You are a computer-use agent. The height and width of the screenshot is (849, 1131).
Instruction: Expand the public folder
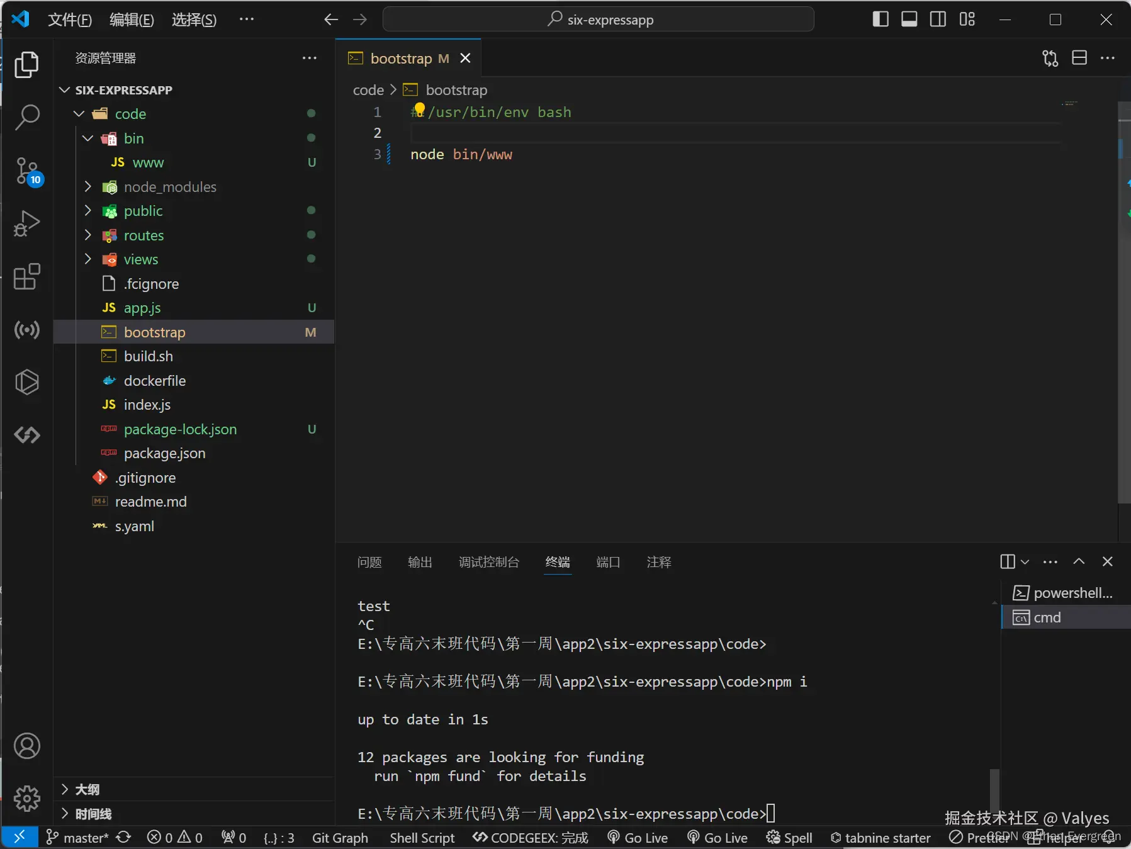[87, 211]
